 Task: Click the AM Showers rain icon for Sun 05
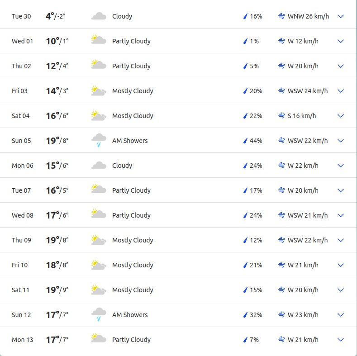point(99,140)
